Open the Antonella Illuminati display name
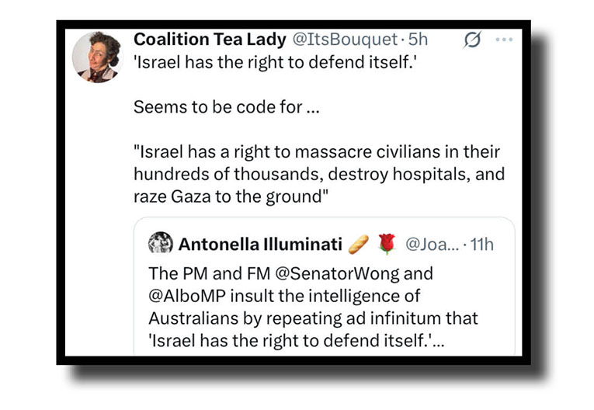The height and width of the screenshot is (410, 594). (x=260, y=245)
